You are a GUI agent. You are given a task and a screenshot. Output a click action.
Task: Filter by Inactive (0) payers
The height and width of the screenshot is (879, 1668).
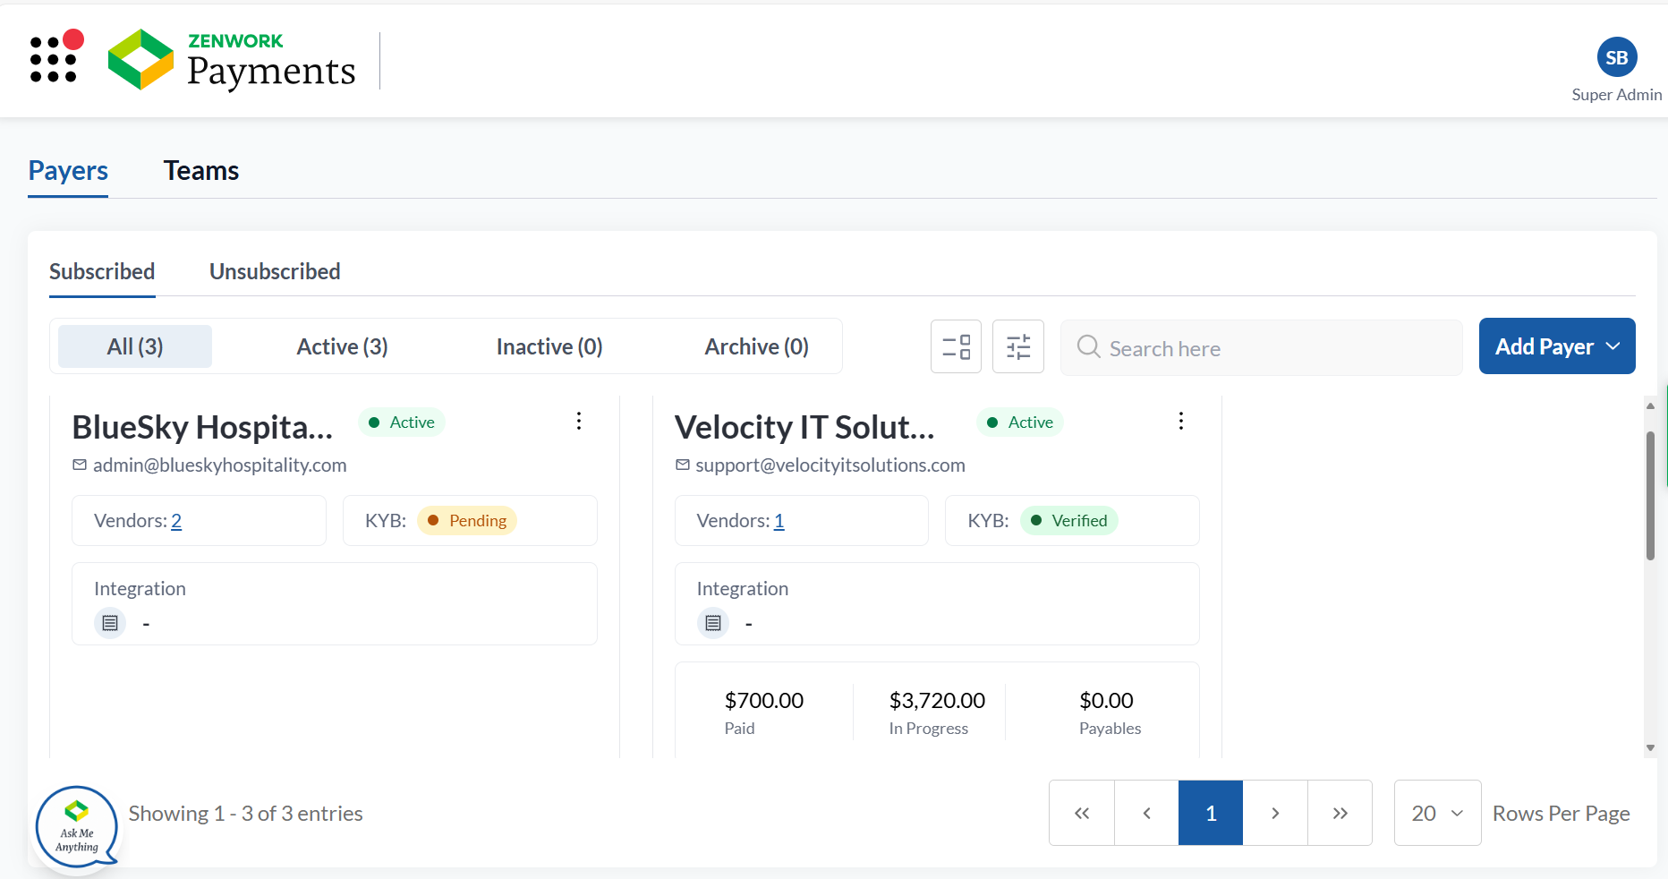pos(549,346)
